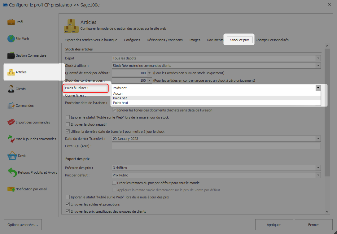The height and width of the screenshot is (234, 337).
Task: Close the configuration dialog window
Action: (329, 5)
